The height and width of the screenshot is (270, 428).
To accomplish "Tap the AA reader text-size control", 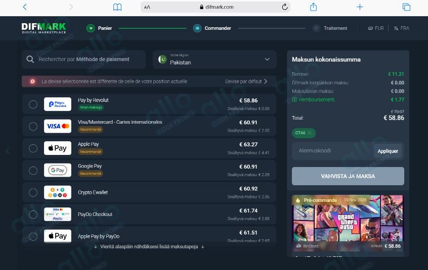I will click(147, 7).
